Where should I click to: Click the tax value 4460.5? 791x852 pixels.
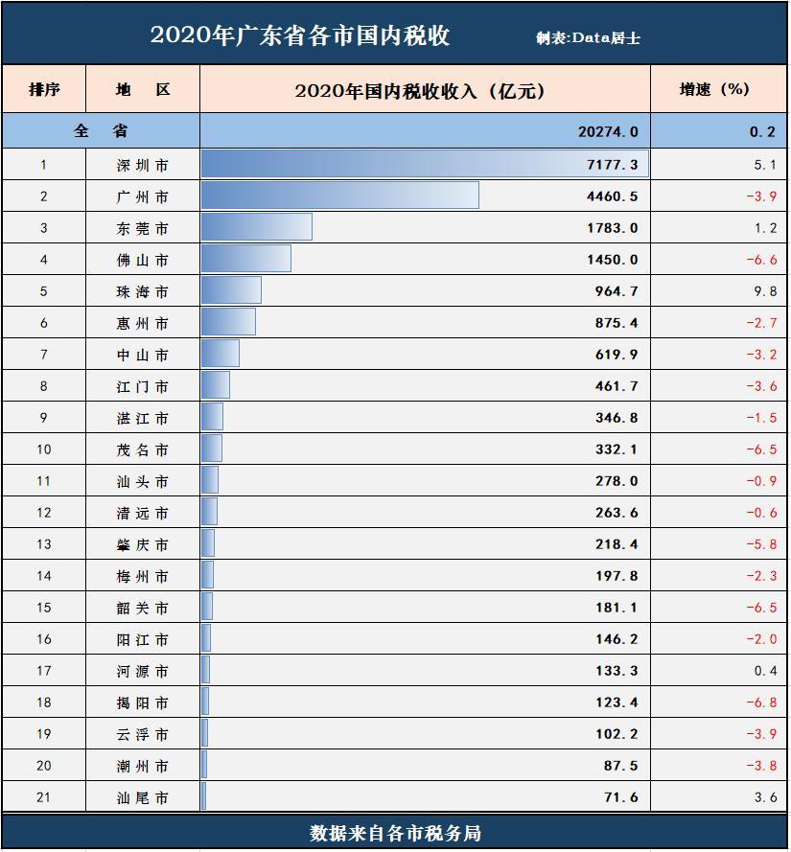tap(612, 196)
